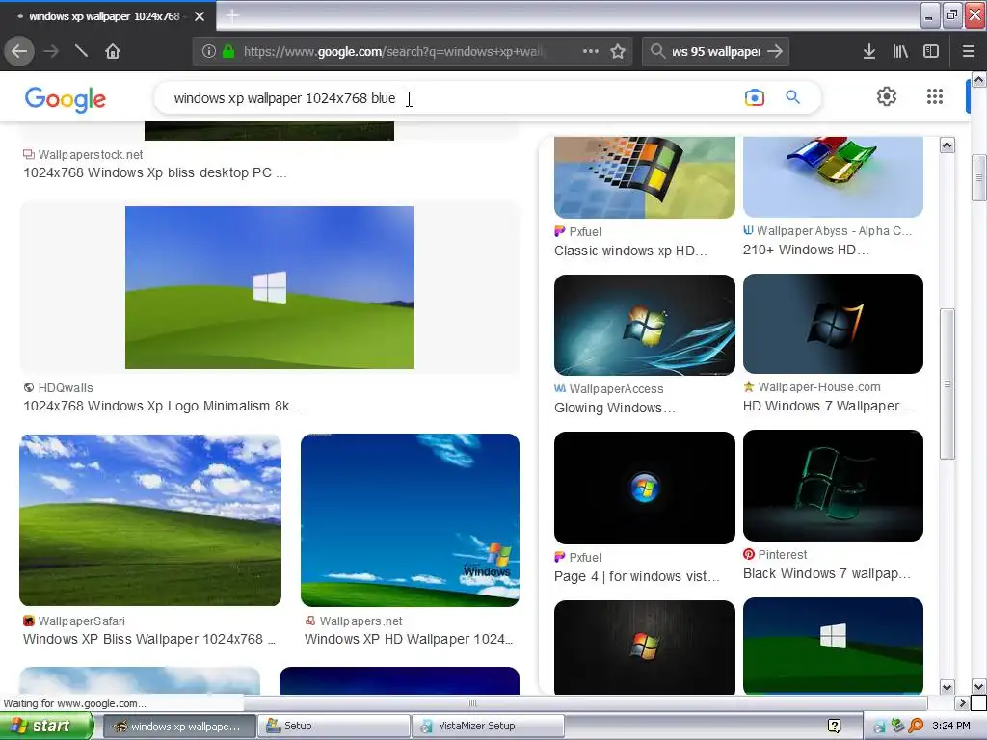The image size is (987, 740).
Task: Open the browser home page
Action: (113, 51)
